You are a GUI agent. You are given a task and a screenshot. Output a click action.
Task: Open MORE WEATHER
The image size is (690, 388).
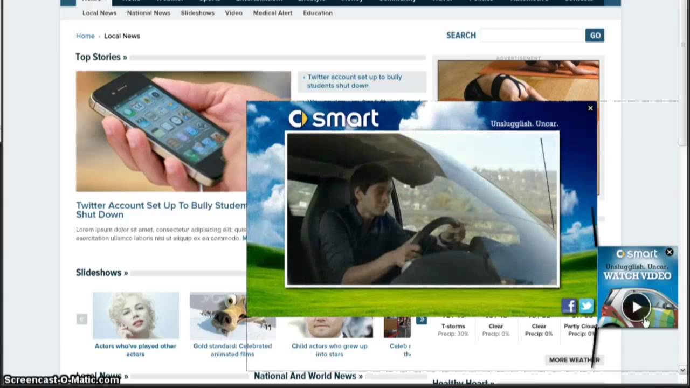coord(574,359)
